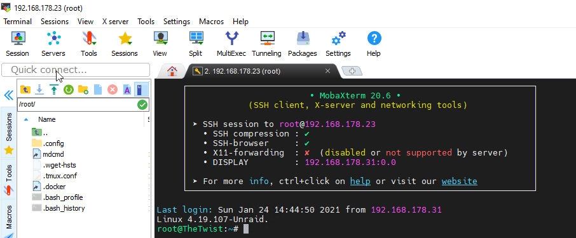Open the Macros menu
This screenshot has width=576, height=238.
[211, 22]
